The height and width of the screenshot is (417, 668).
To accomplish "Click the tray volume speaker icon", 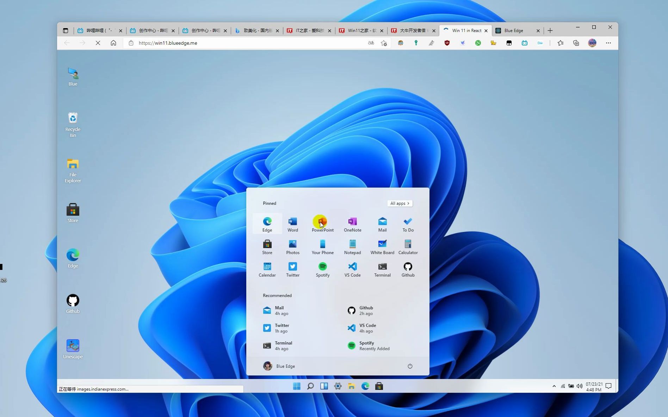I will [580, 386].
